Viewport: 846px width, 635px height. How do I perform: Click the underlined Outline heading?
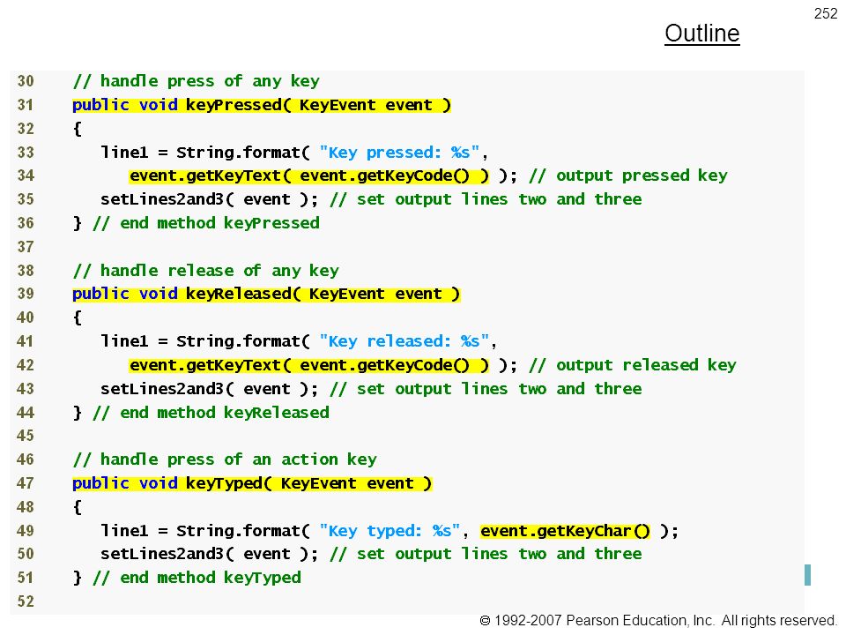point(702,34)
